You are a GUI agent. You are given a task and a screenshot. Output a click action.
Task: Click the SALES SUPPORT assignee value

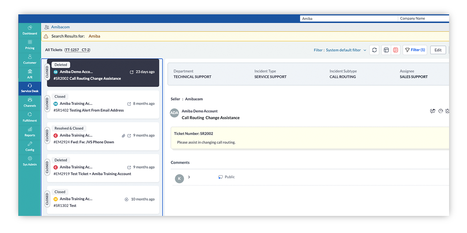point(414,77)
